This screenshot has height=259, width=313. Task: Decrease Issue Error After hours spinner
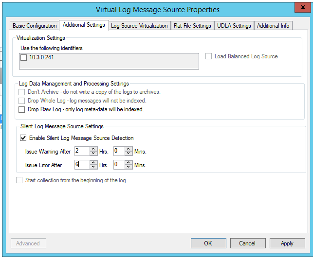(x=93, y=167)
